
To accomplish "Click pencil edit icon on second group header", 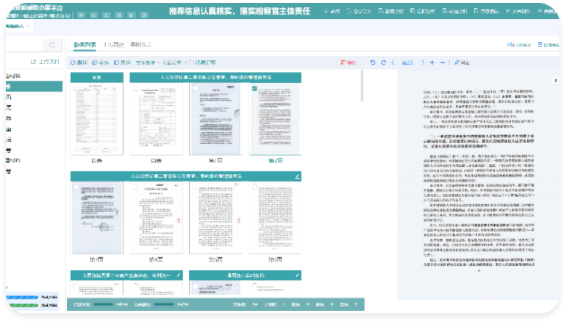I will coord(297,176).
